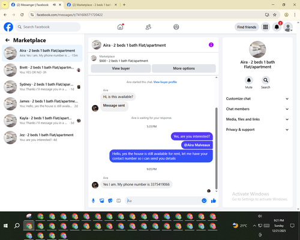Image resolution: width=300 pixels, height=240 pixels.
Task: Mute audio on the Messenger tab
Action: (x=54, y=5)
